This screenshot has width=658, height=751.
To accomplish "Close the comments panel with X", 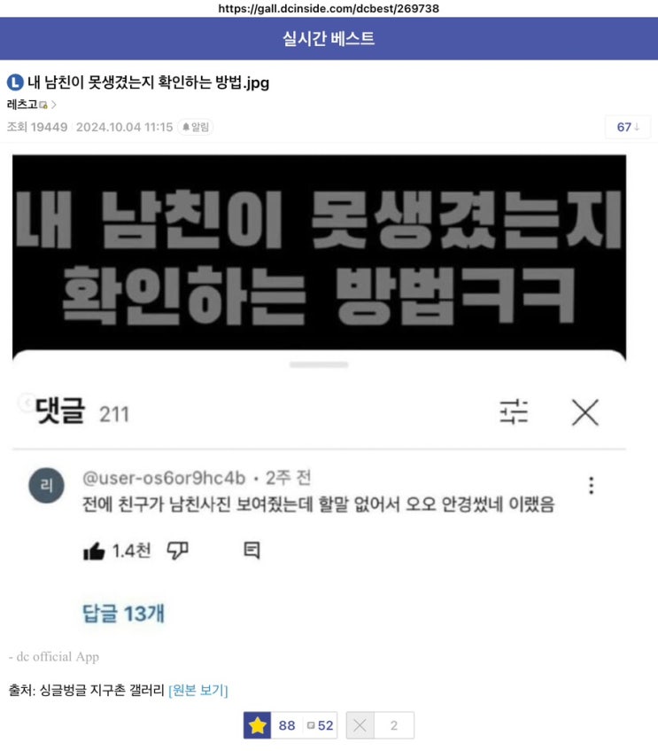I will click(585, 412).
